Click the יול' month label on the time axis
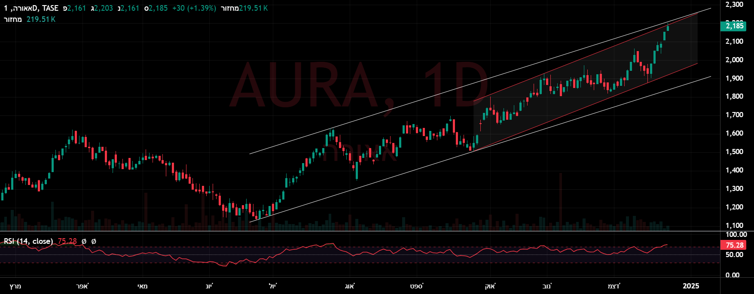 pos(273,286)
